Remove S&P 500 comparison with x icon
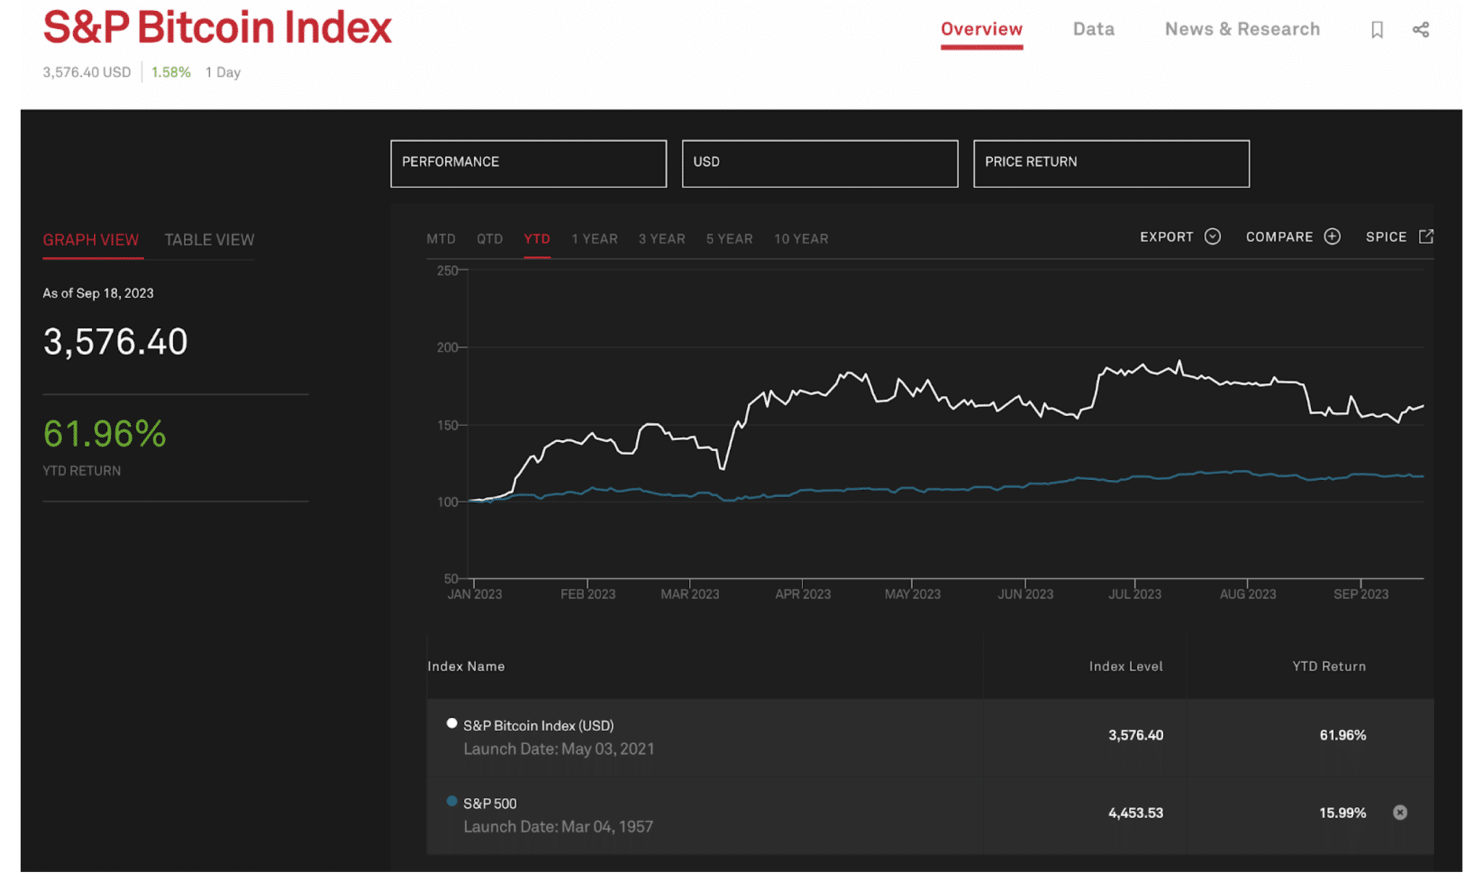1482x878 pixels. pos(1400,812)
